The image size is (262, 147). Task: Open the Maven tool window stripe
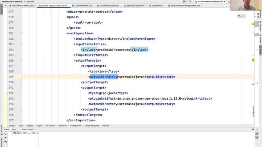[x=260, y=50]
